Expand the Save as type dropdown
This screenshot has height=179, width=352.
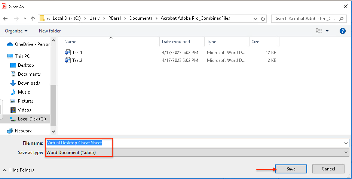click(346, 152)
